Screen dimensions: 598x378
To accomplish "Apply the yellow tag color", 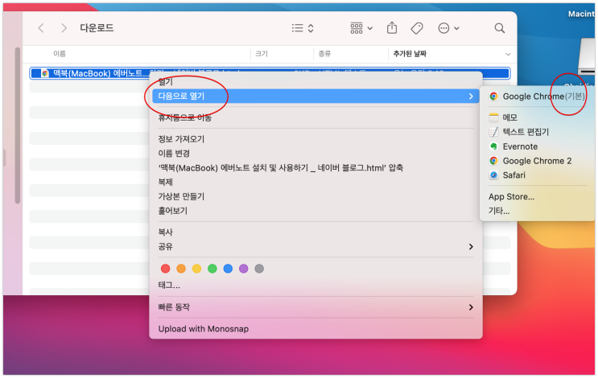I will (x=197, y=269).
